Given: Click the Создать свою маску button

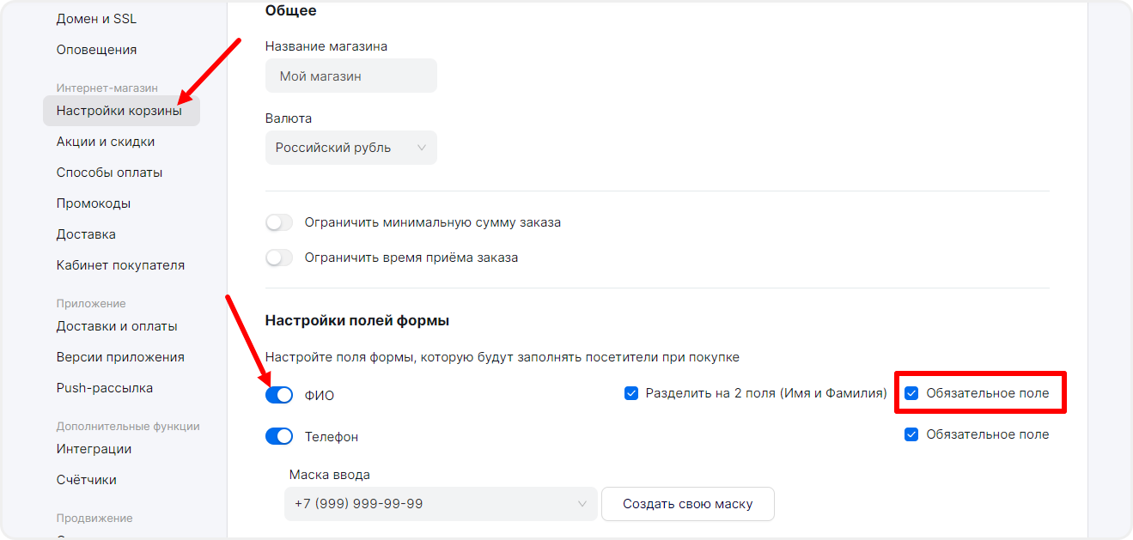Looking at the screenshot, I should (687, 504).
